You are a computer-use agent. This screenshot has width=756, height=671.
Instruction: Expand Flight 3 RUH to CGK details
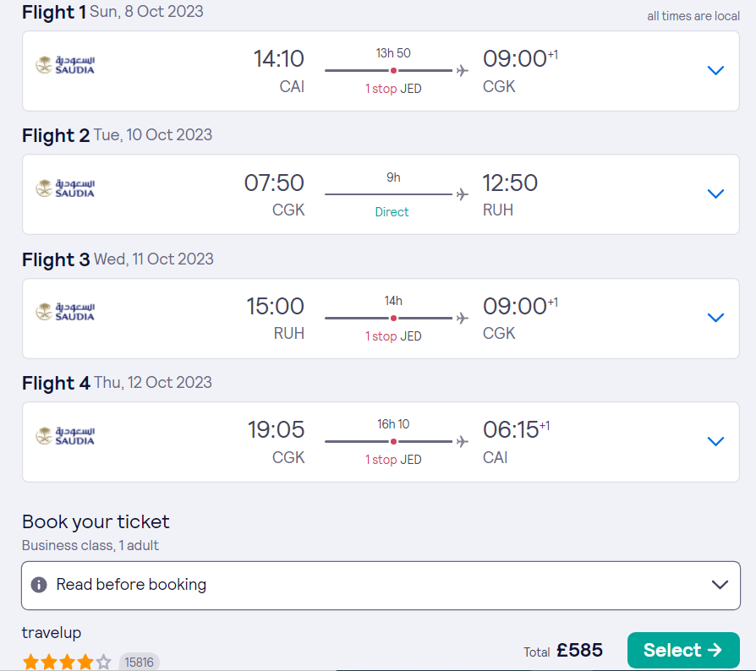[x=715, y=318]
